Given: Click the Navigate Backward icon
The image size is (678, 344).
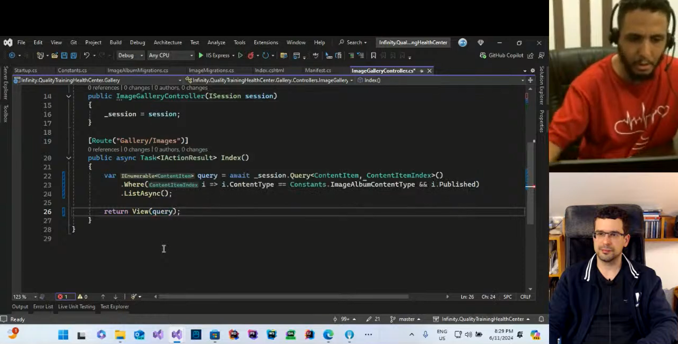Looking at the screenshot, I should (12, 56).
